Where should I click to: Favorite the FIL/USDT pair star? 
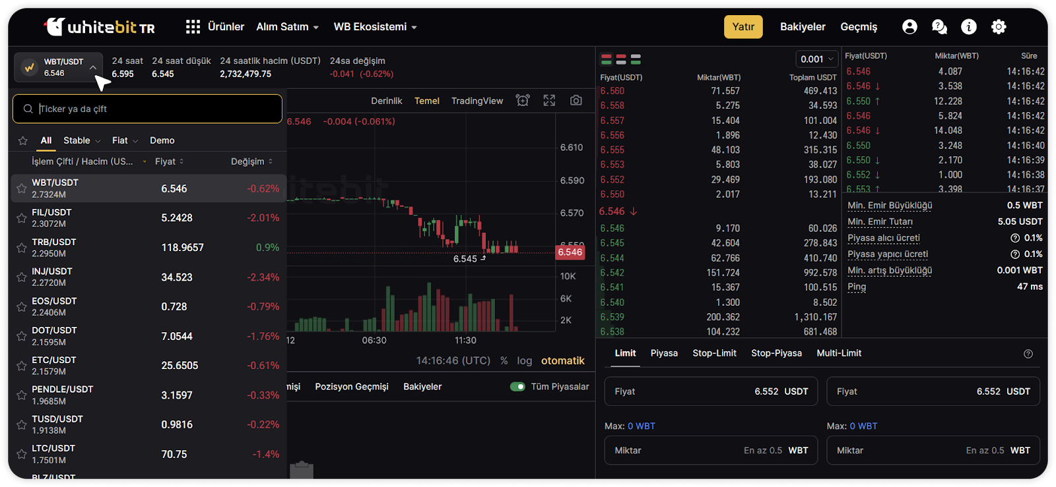[21, 218]
